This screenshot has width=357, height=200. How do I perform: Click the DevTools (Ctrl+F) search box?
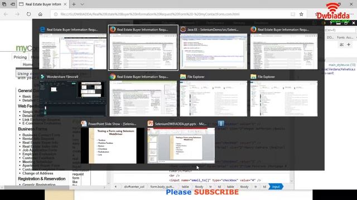click(340, 30)
